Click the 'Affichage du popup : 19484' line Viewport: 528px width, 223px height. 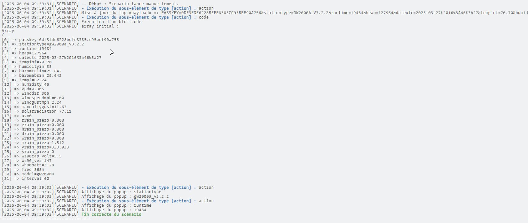[114, 210]
